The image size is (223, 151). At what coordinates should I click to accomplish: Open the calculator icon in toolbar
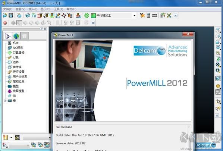pos(148,15)
